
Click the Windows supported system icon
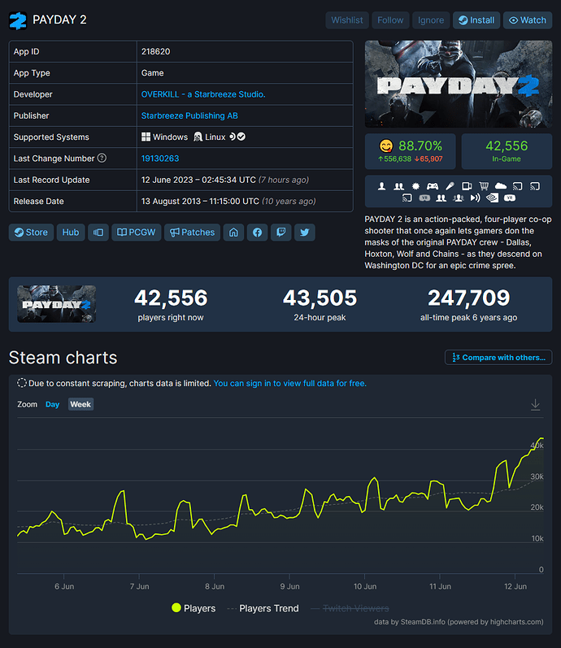pyautogui.click(x=146, y=137)
